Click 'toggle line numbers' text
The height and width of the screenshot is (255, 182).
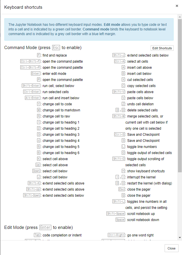tap(142, 147)
